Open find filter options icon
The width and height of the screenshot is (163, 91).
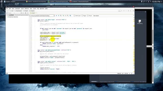point(70,16)
